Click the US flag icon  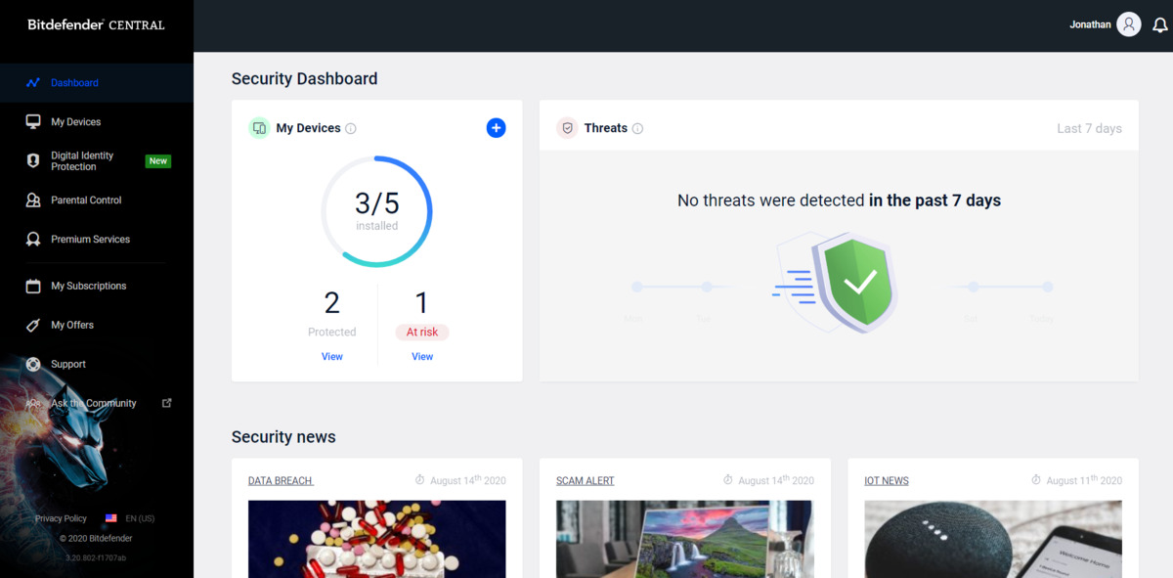pyautogui.click(x=111, y=518)
